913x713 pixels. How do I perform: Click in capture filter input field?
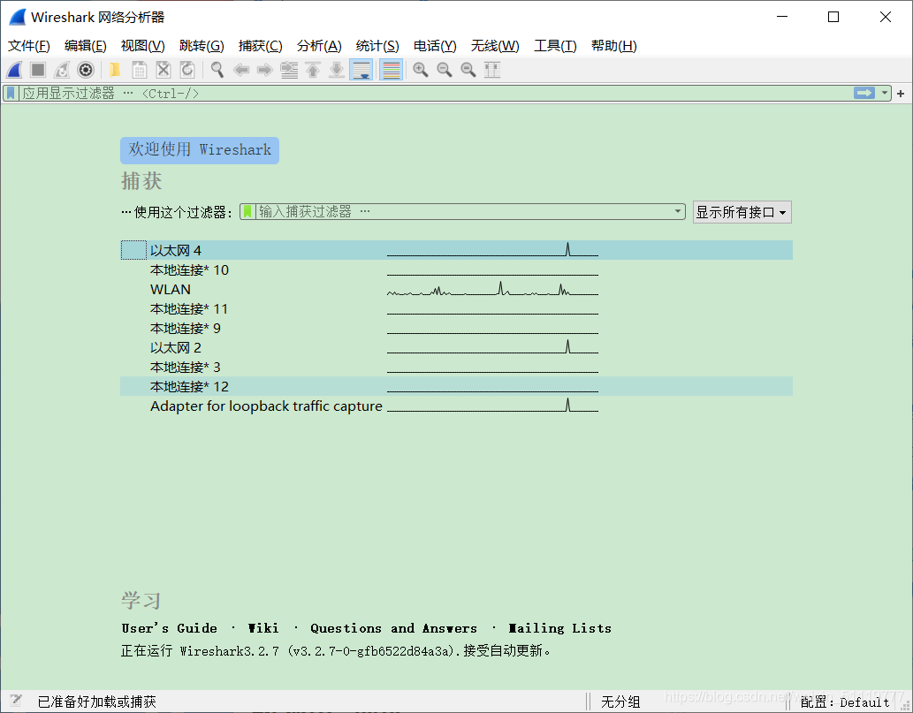pyautogui.click(x=464, y=211)
